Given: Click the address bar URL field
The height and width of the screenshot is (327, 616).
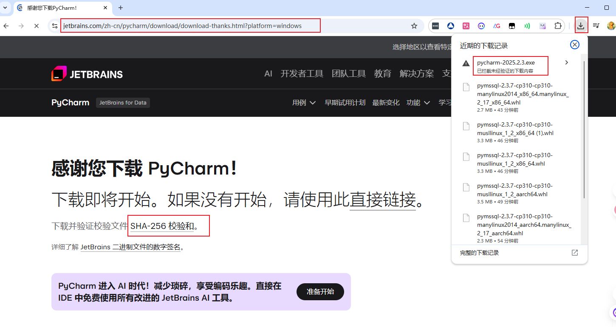Looking at the screenshot, I should pos(191,26).
